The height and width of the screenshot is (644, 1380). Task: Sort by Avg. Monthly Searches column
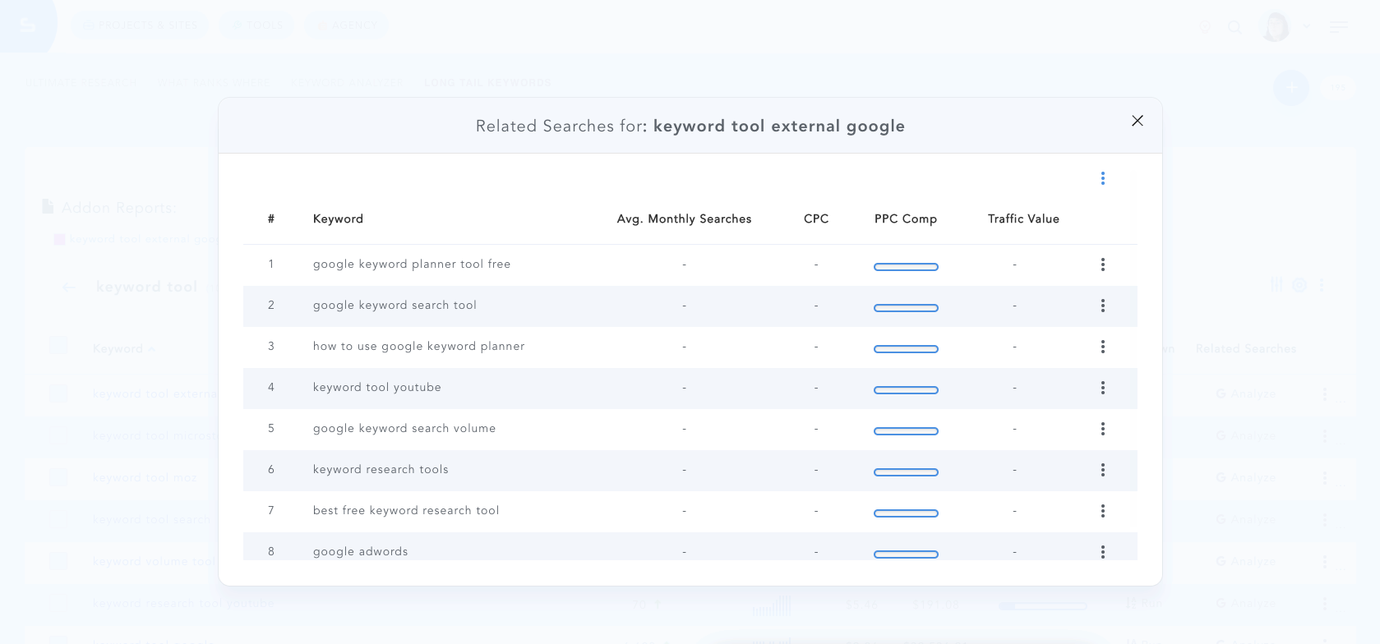click(x=684, y=219)
